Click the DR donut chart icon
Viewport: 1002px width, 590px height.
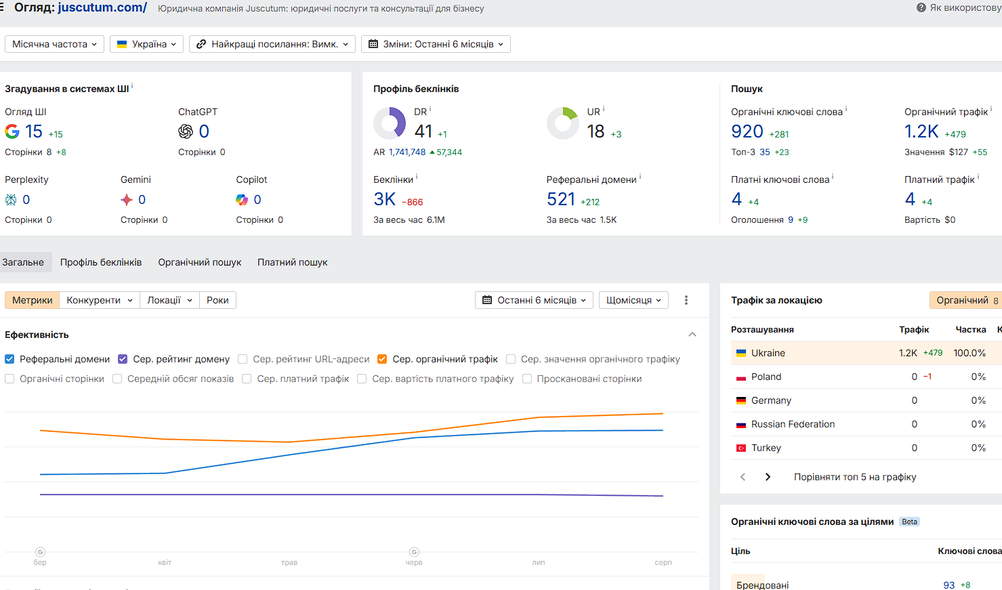[390, 123]
